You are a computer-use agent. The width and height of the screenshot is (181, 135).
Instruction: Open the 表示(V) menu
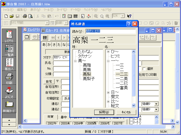click(x=35, y=10)
